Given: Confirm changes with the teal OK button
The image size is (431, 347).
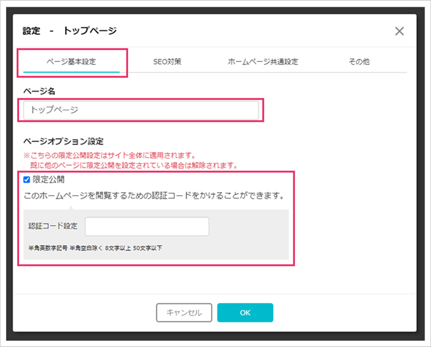Looking at the screenshot, I should tap(245, 313).
